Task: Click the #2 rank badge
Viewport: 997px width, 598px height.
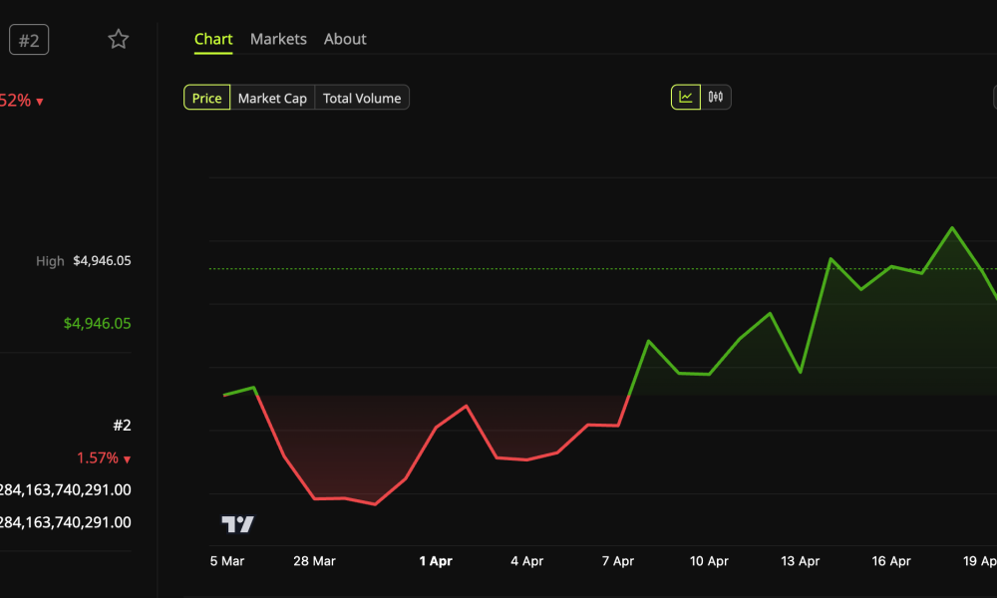Action: pos(29,40)
